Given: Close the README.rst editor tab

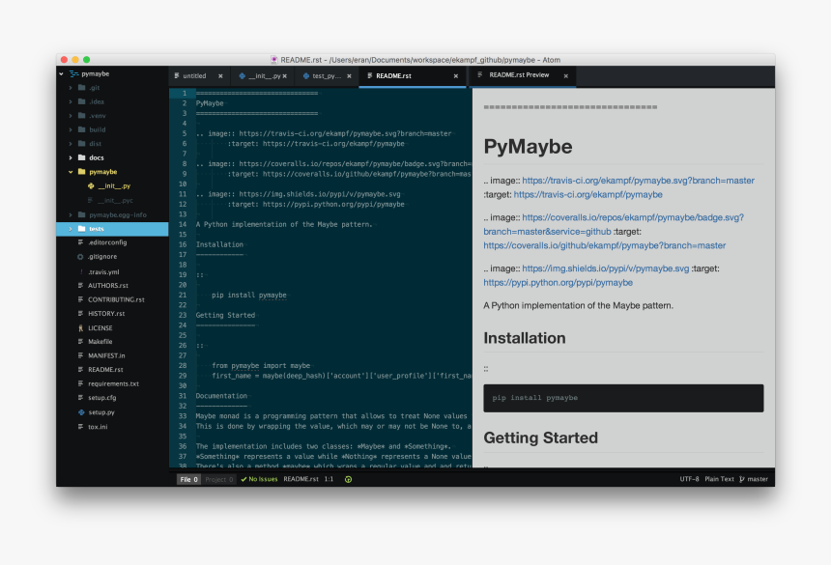Looking at the screenshot, I should pos(456,76).
